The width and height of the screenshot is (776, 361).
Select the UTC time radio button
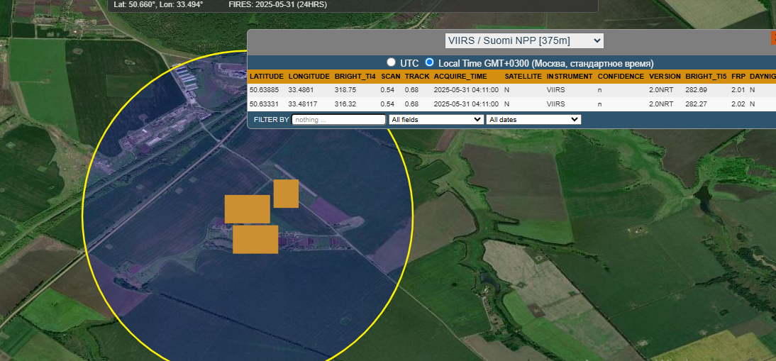391,62
